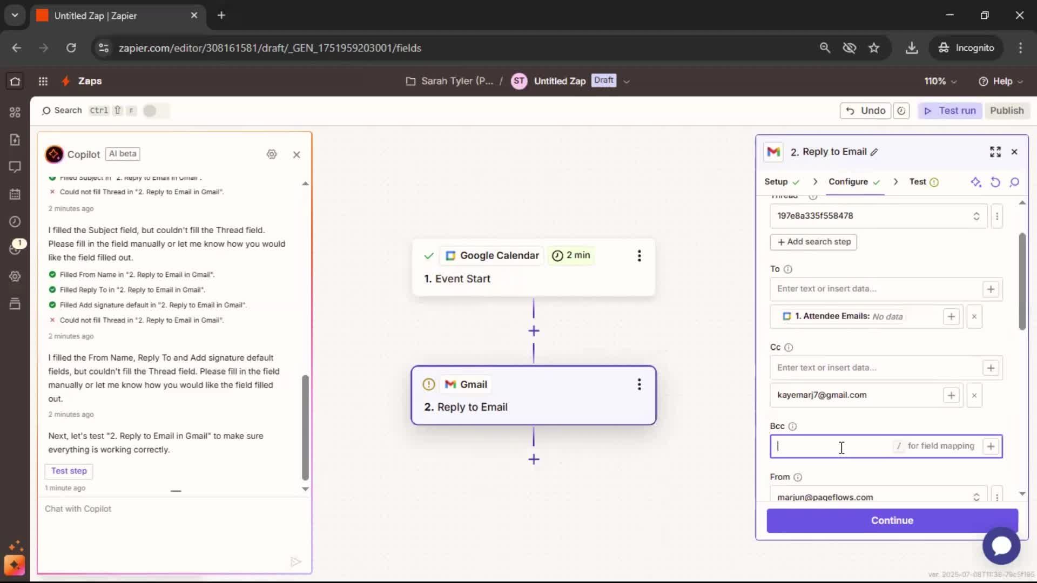Click the Copilot chat scrollbar
Image resolution: width=1037 pixels, height=583 pixels.
(305, 427)
